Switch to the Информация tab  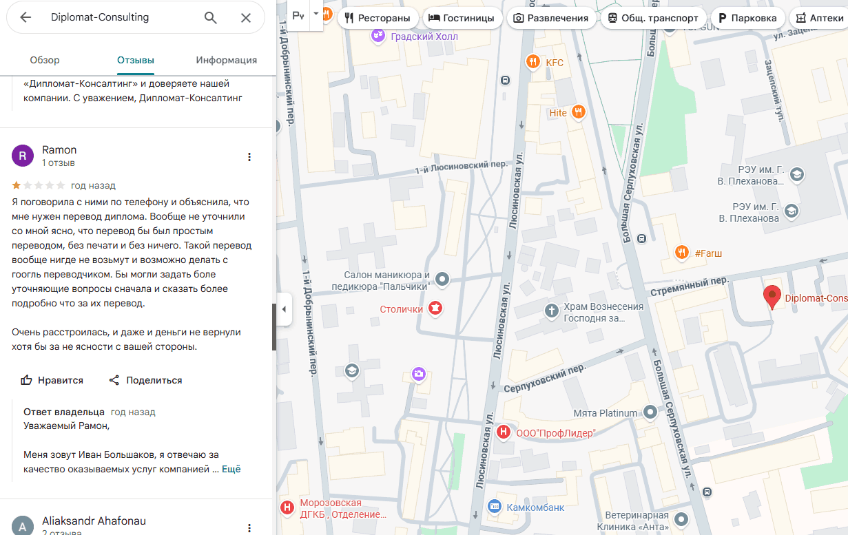click(x=226, y=60)
